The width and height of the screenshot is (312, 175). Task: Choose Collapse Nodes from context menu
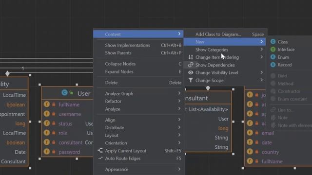coord(139,64)
